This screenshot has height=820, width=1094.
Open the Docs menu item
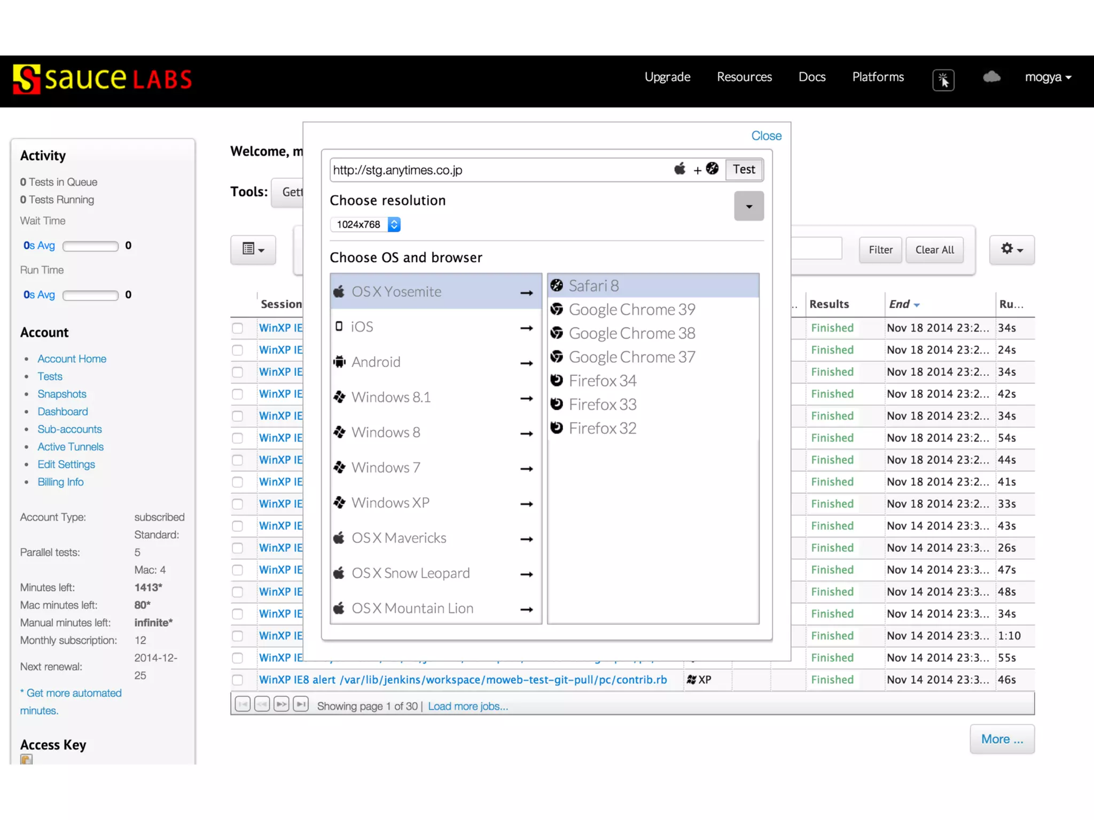pos(811,77)
